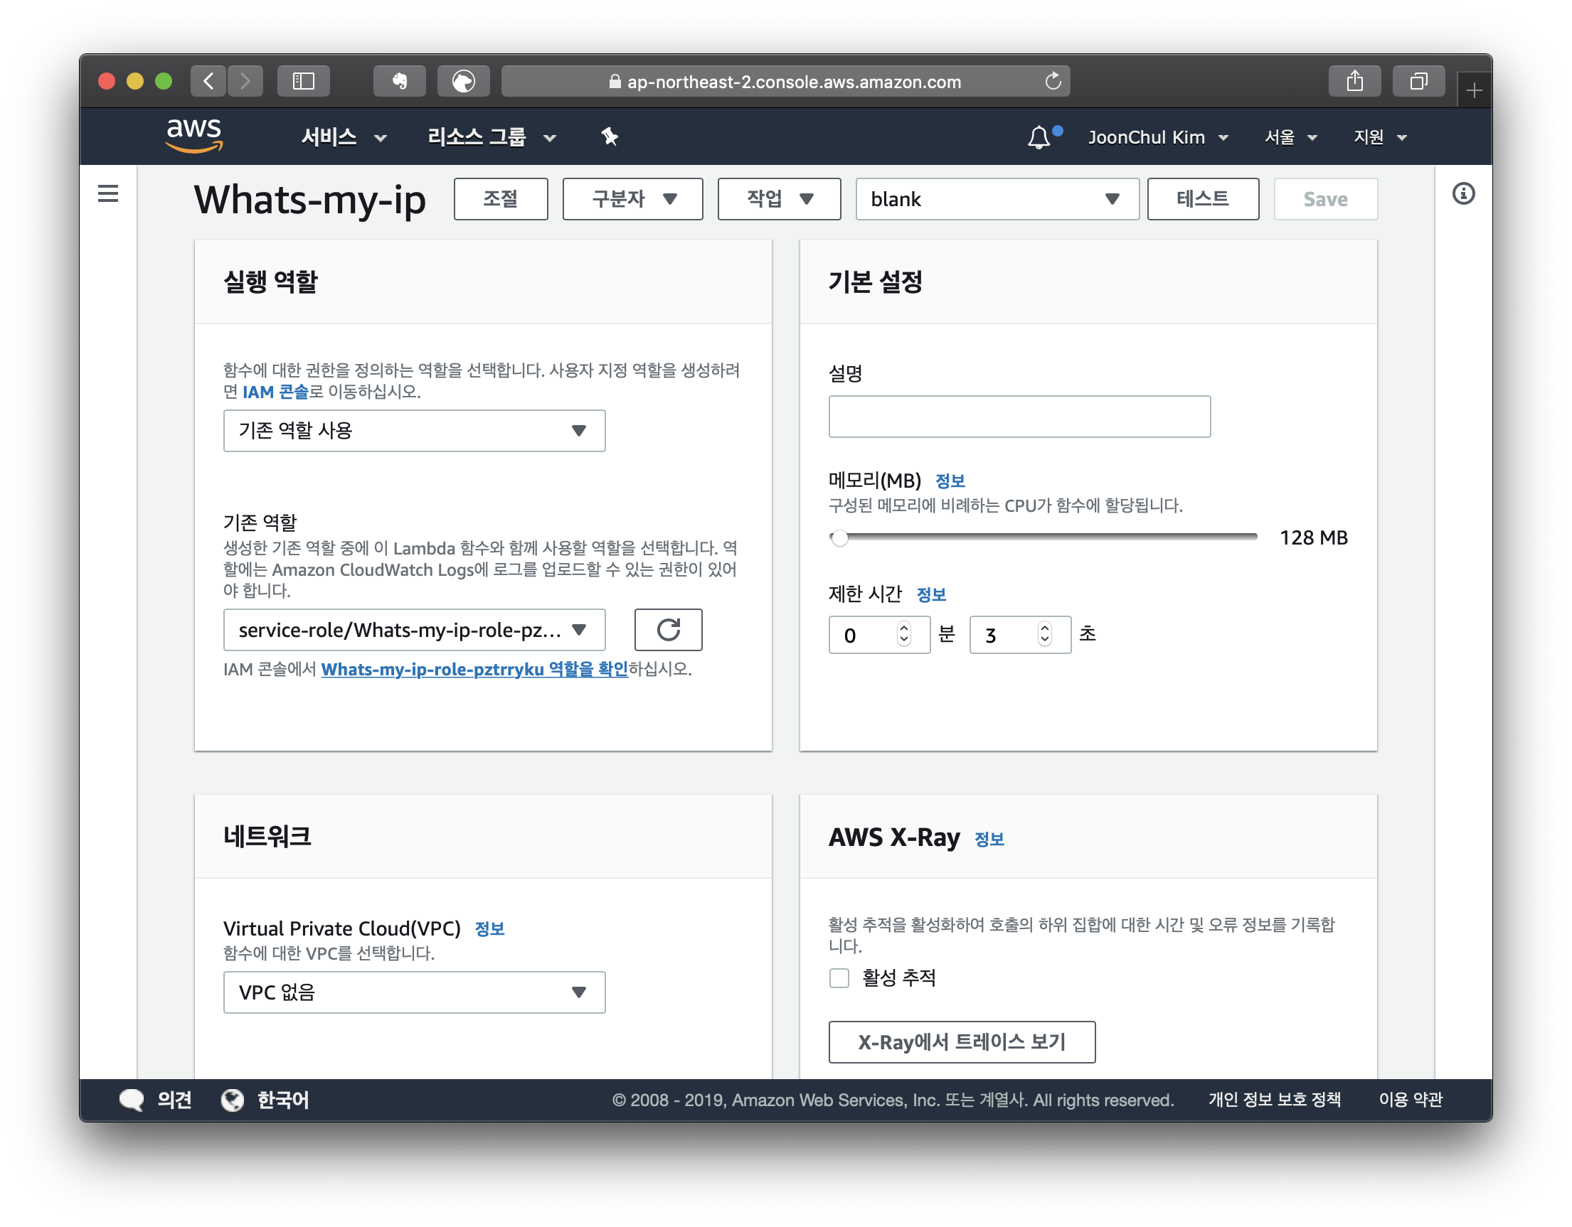The height and width of the screenshot is (1227, 1572).
Task: Click the info circle icon at right
Action: coord(1462,193)
